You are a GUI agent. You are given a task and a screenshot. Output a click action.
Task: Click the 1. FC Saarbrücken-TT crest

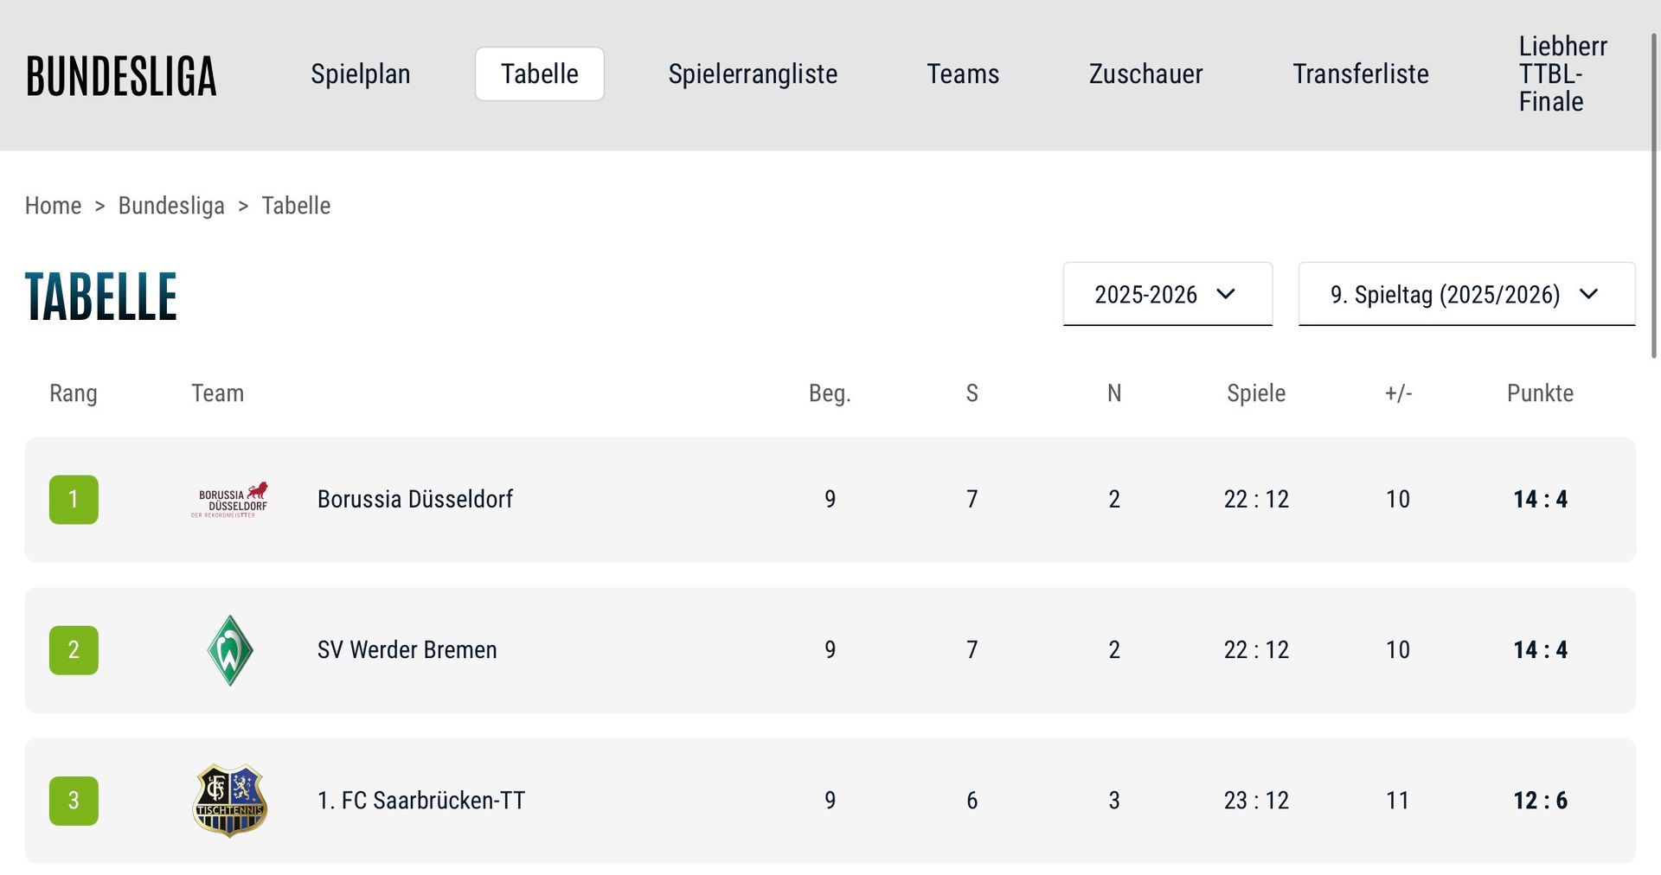pyautogui.click(x=229, y=801)
